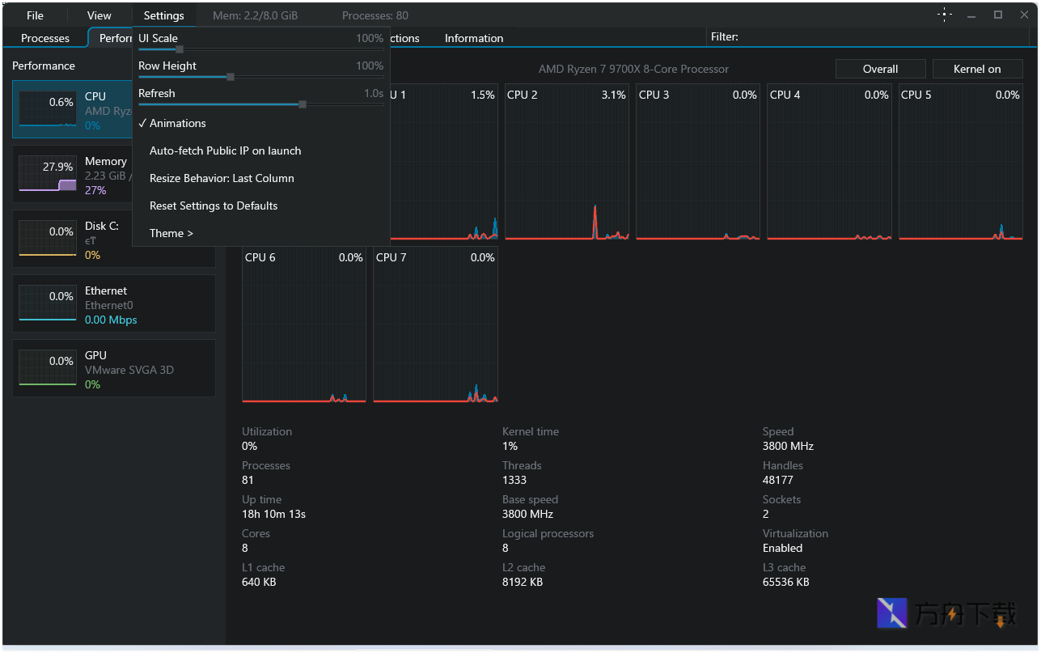Choose Reset Settings to Defaults
Viewport: 1041px width, 653px height.
pyautogui.click(x=261, y=206)
